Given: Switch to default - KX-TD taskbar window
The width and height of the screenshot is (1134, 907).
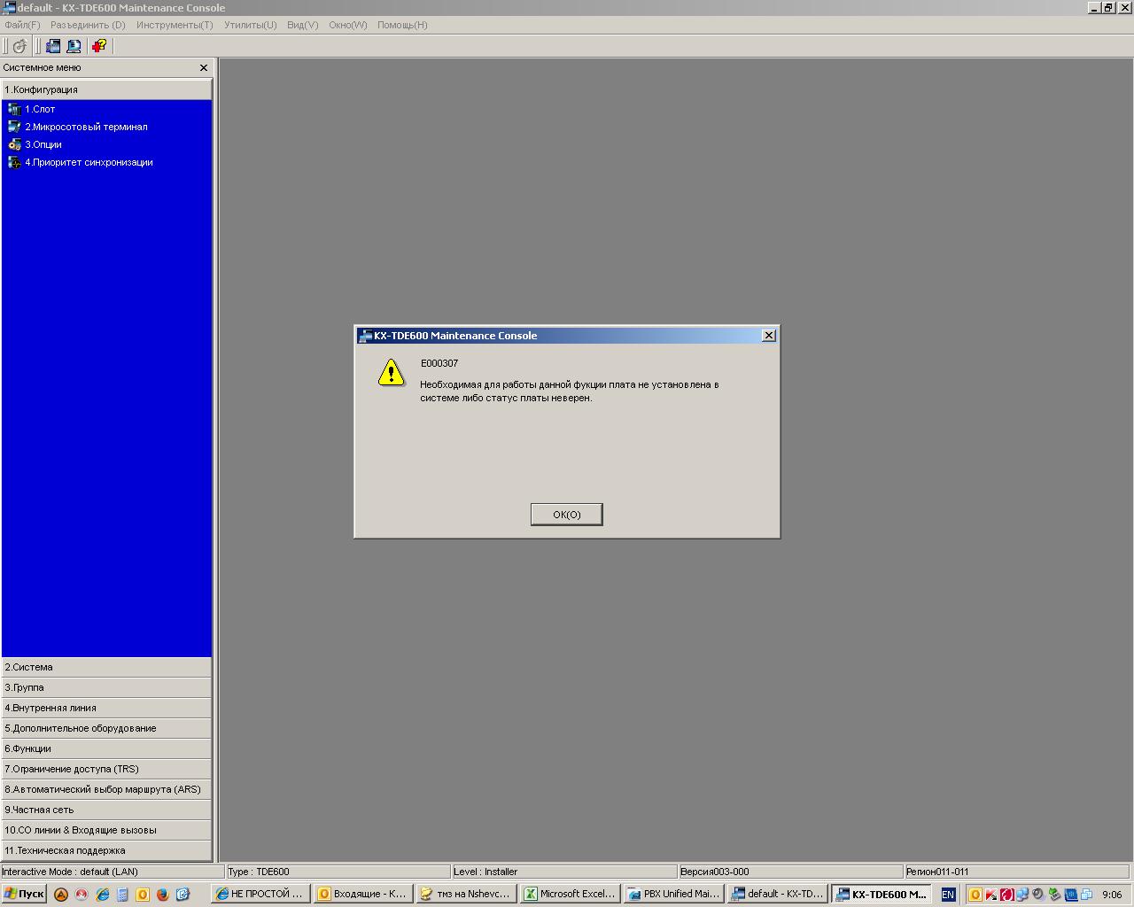Looking at the screenshot, I should click(777, 895).
